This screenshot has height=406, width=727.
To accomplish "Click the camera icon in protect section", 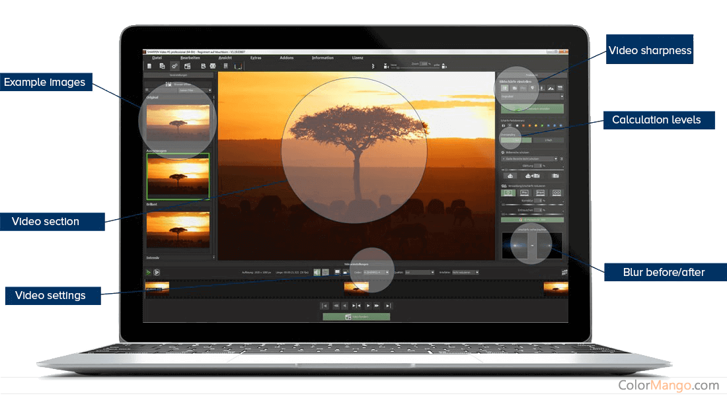I will click(x=556, y=176).
